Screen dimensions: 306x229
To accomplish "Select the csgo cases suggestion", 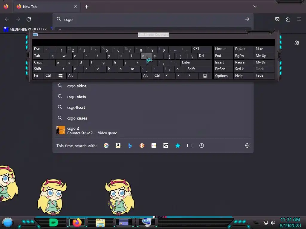I will [153, 118].
